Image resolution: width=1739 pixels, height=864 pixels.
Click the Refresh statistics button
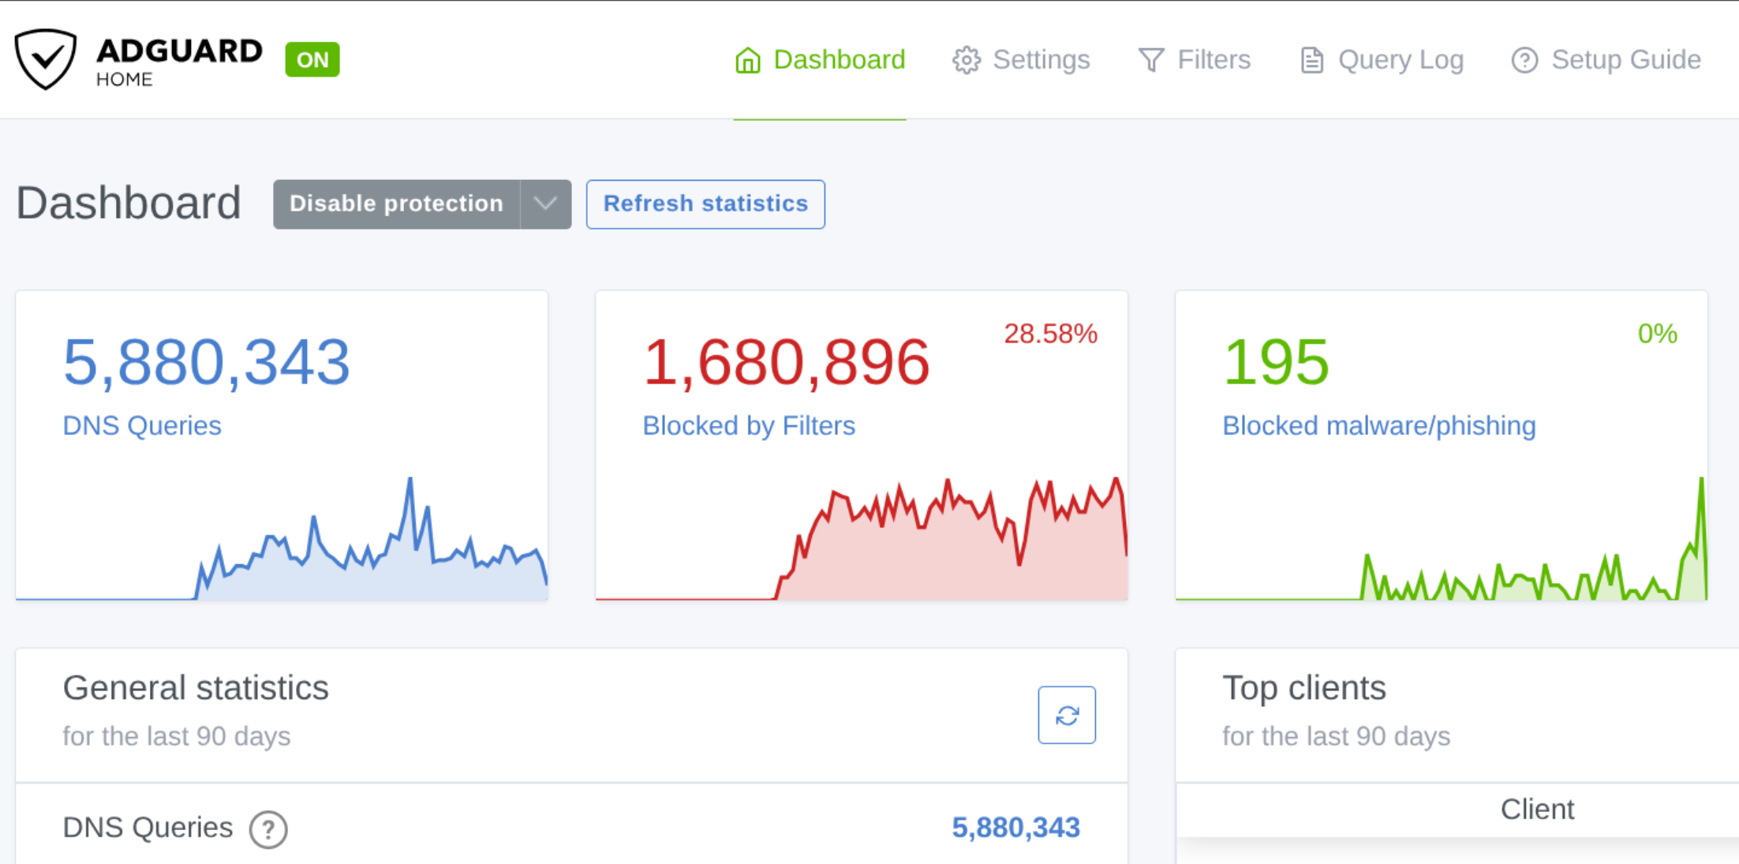click(x=705, y=204)
